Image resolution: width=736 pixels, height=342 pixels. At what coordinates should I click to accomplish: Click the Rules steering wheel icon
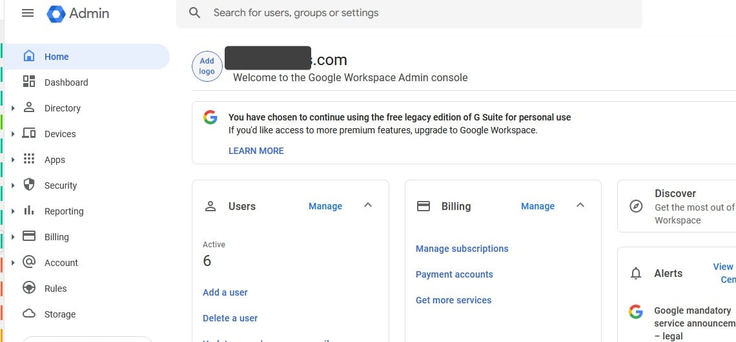point(29,288)
